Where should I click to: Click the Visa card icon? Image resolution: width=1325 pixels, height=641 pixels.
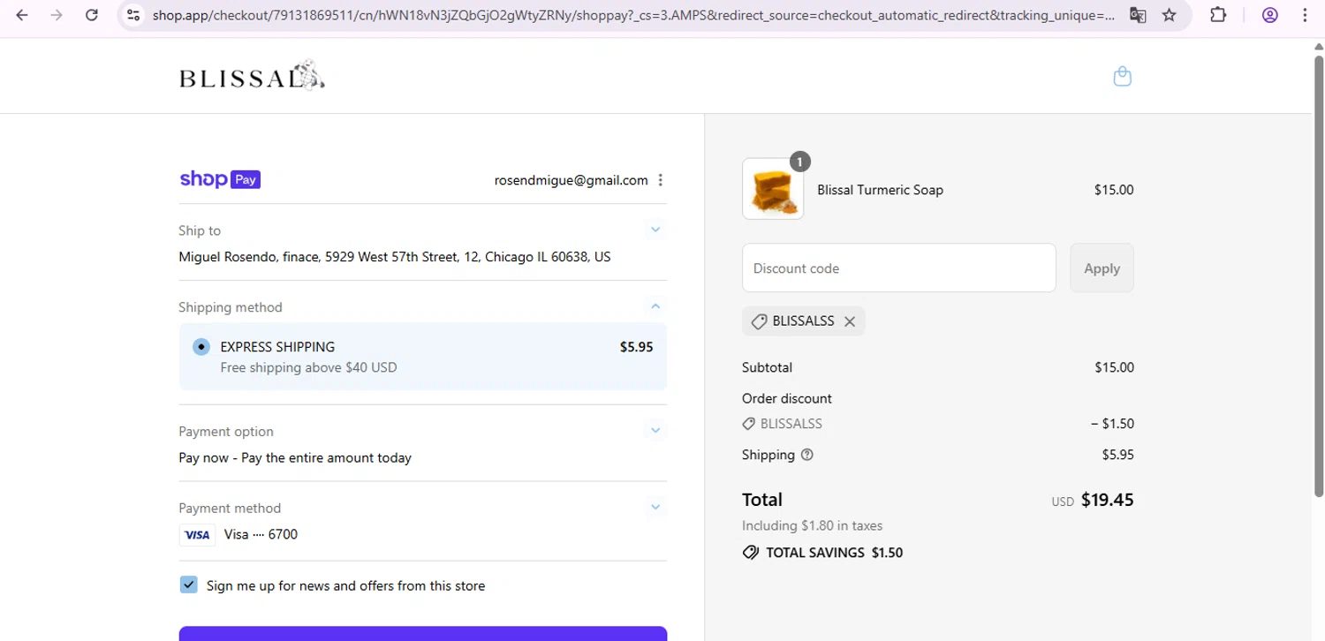(x=197, y=534)
